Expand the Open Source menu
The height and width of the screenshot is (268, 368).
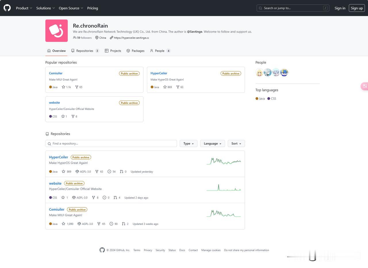pyautogui.click(x=71, y=8)
